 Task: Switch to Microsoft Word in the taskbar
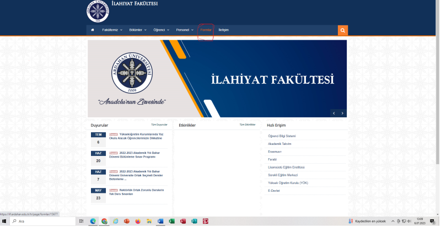(160, 222)
